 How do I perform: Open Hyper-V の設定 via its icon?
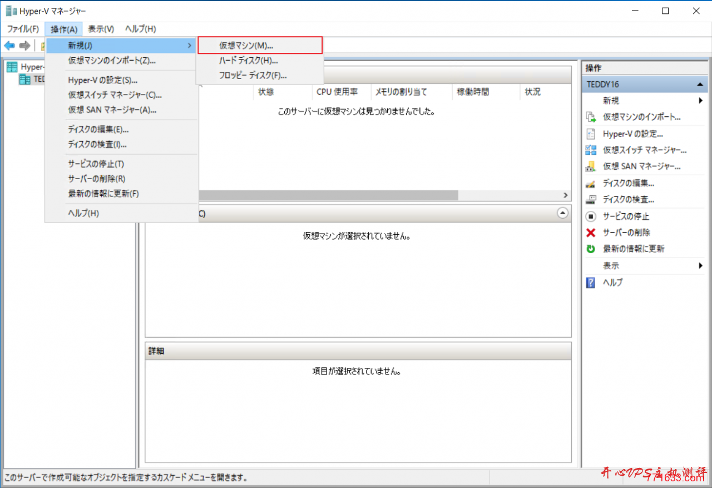coord(591,134)
